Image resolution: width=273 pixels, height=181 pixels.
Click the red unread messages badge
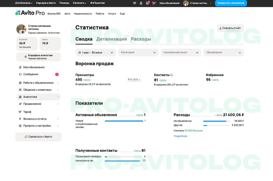coord(57,74)
